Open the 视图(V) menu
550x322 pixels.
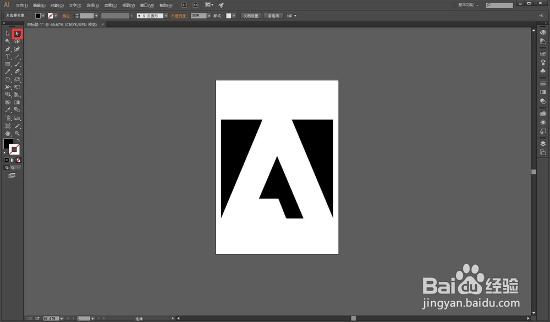point(128,6)
